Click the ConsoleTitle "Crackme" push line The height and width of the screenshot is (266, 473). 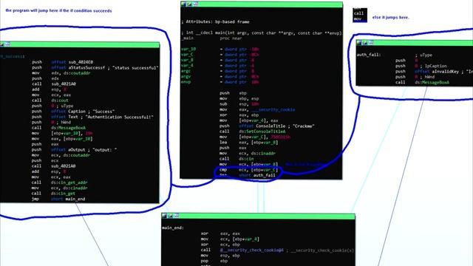267,126
